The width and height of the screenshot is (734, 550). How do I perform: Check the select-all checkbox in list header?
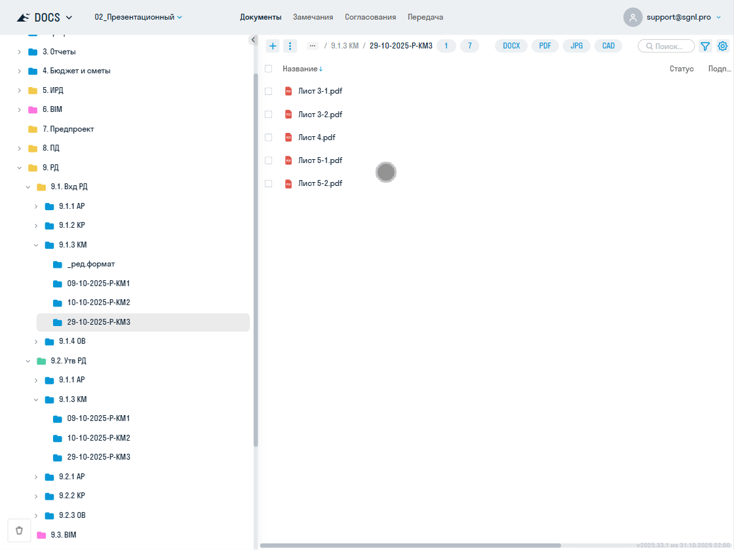tap(268, 68)
